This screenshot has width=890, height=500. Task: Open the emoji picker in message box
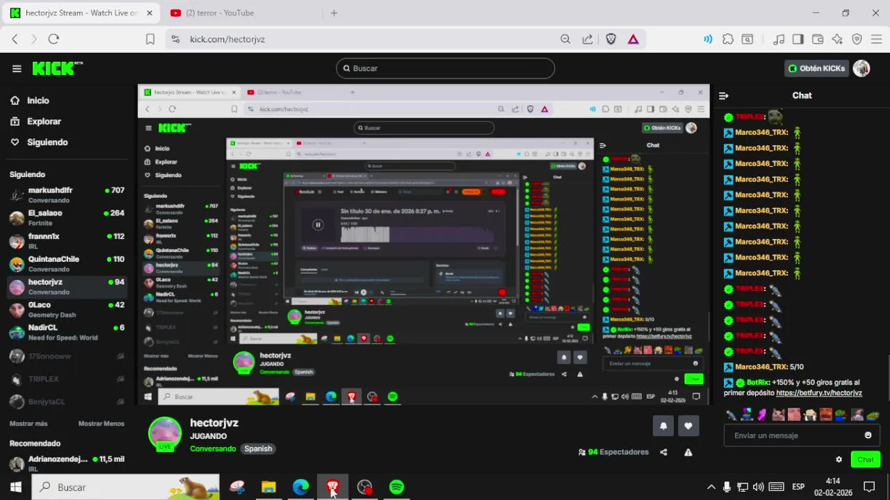point(868,435)
